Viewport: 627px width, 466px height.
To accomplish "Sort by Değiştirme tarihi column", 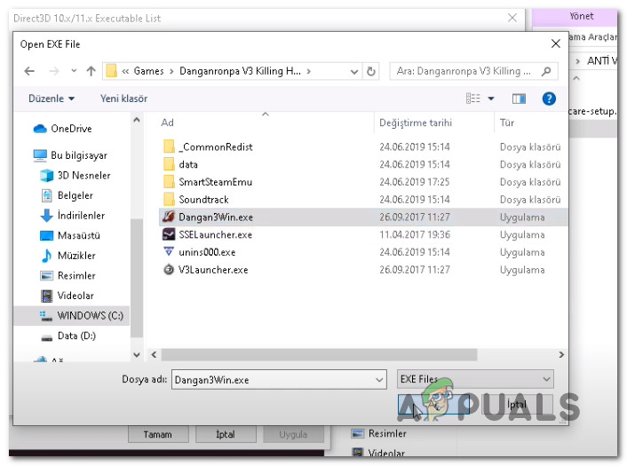I will tap(416, 122).
